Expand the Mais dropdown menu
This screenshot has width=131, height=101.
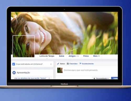tap(96, 56)
